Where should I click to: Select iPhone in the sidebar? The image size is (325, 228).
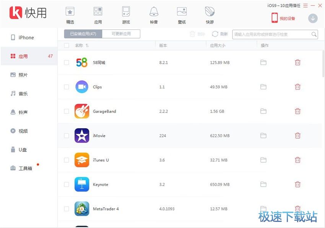(x=29, y=37)
